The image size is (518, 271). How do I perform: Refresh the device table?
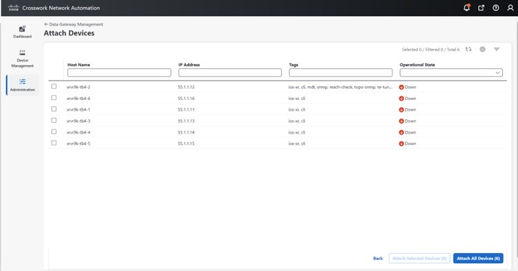pyautogui.click(x=468, y=49)
